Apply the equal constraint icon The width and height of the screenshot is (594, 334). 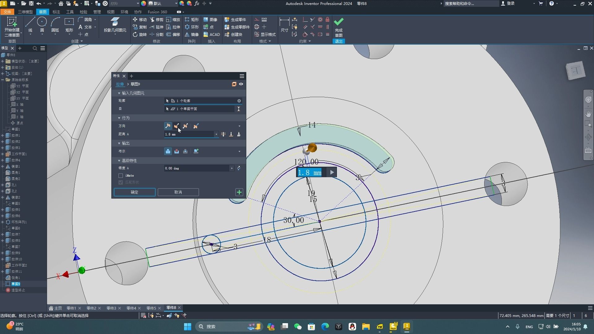click(x=327, y=34)
